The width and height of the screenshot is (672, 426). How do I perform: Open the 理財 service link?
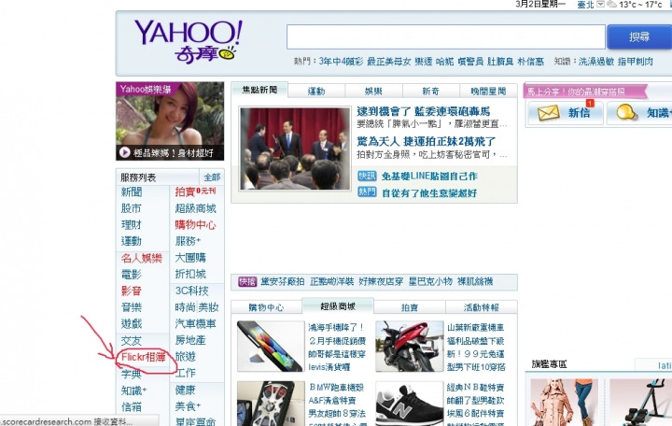coord(132,224)
